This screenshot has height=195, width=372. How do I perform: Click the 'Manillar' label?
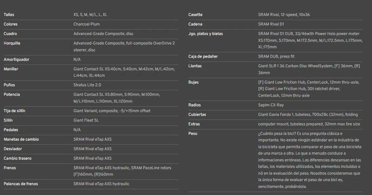[11, 69]
